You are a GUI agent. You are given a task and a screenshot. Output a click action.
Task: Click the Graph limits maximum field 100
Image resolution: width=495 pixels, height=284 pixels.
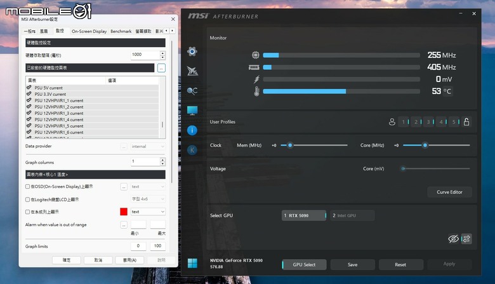(x=157, y=246)
